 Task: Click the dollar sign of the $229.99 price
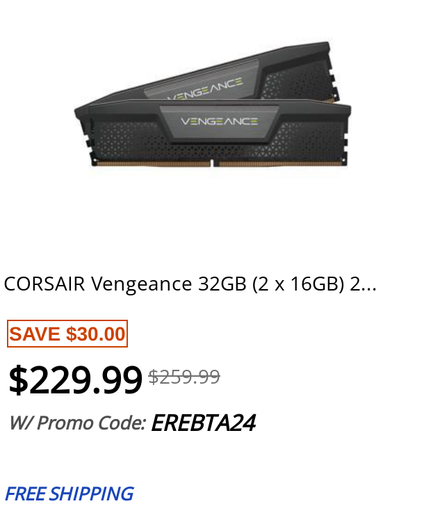point(18,379)
